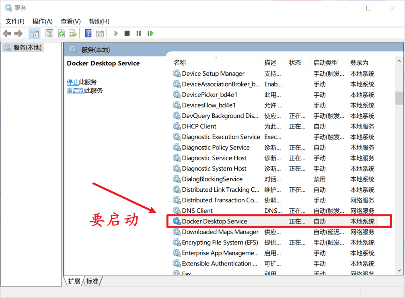Screen dimensions: 405x298
Task: Select 服务(本地) in the left tree
Action: tap(27, 47)
